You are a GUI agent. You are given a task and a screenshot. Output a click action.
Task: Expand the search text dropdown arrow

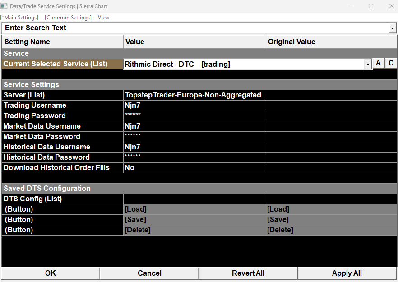tap(393, 28)
